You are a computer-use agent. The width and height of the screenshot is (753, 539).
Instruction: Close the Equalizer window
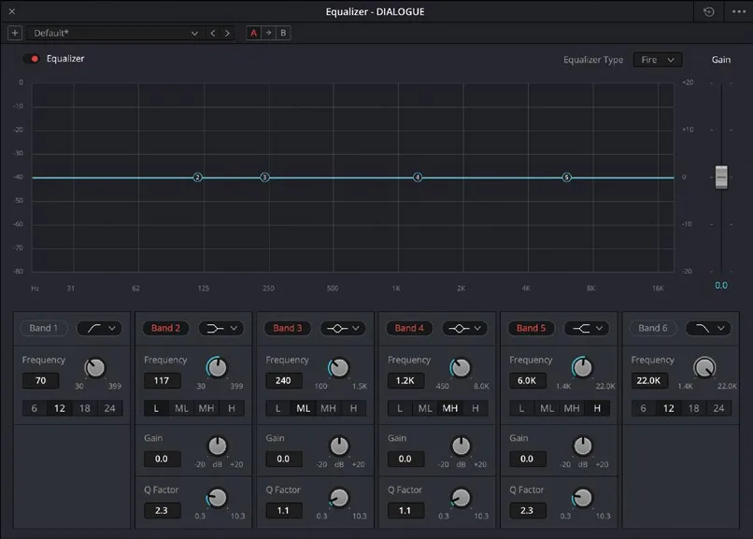12,11
